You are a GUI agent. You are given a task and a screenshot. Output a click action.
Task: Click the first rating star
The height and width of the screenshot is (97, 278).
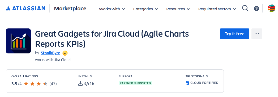[26, 83]
